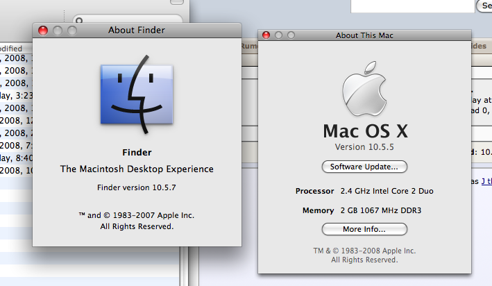
Task: Click the 3:23 row in the Finder list
Action: pos(17,95)
